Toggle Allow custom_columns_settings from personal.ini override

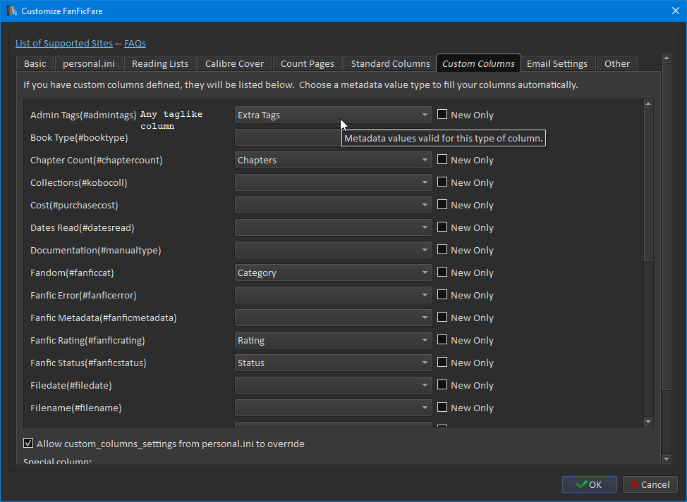[x=28, y=444]
